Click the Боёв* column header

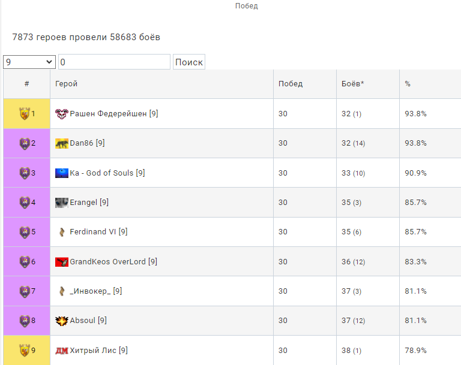[352, 84]
